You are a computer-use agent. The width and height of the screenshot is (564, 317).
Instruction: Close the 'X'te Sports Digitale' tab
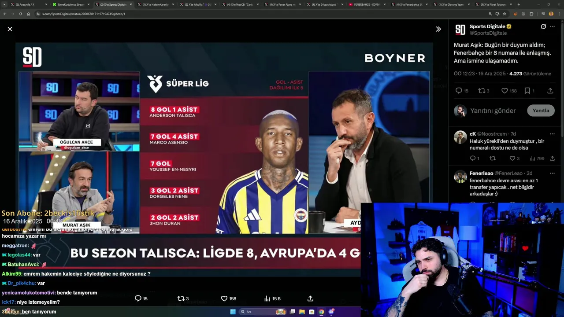(x=130, y=4)
